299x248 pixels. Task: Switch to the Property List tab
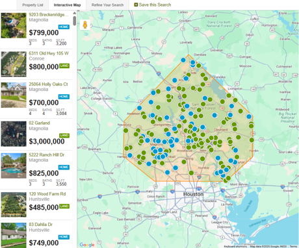click(x=32, y=5)
